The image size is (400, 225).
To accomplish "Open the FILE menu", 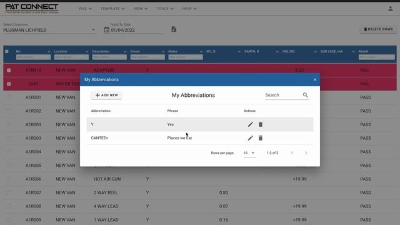I will (85, 9).
